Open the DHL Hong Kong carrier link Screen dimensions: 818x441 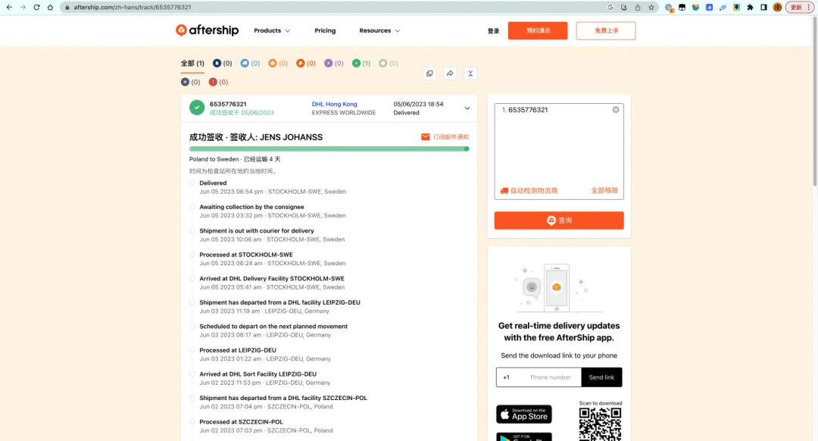coord(335,104)
